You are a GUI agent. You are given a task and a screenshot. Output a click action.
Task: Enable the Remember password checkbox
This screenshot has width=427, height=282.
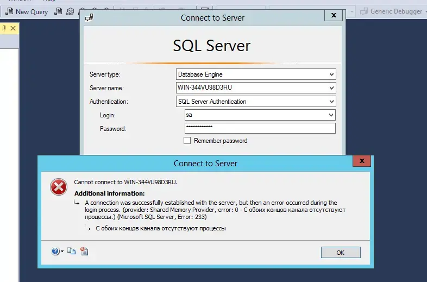click(187, 141)
